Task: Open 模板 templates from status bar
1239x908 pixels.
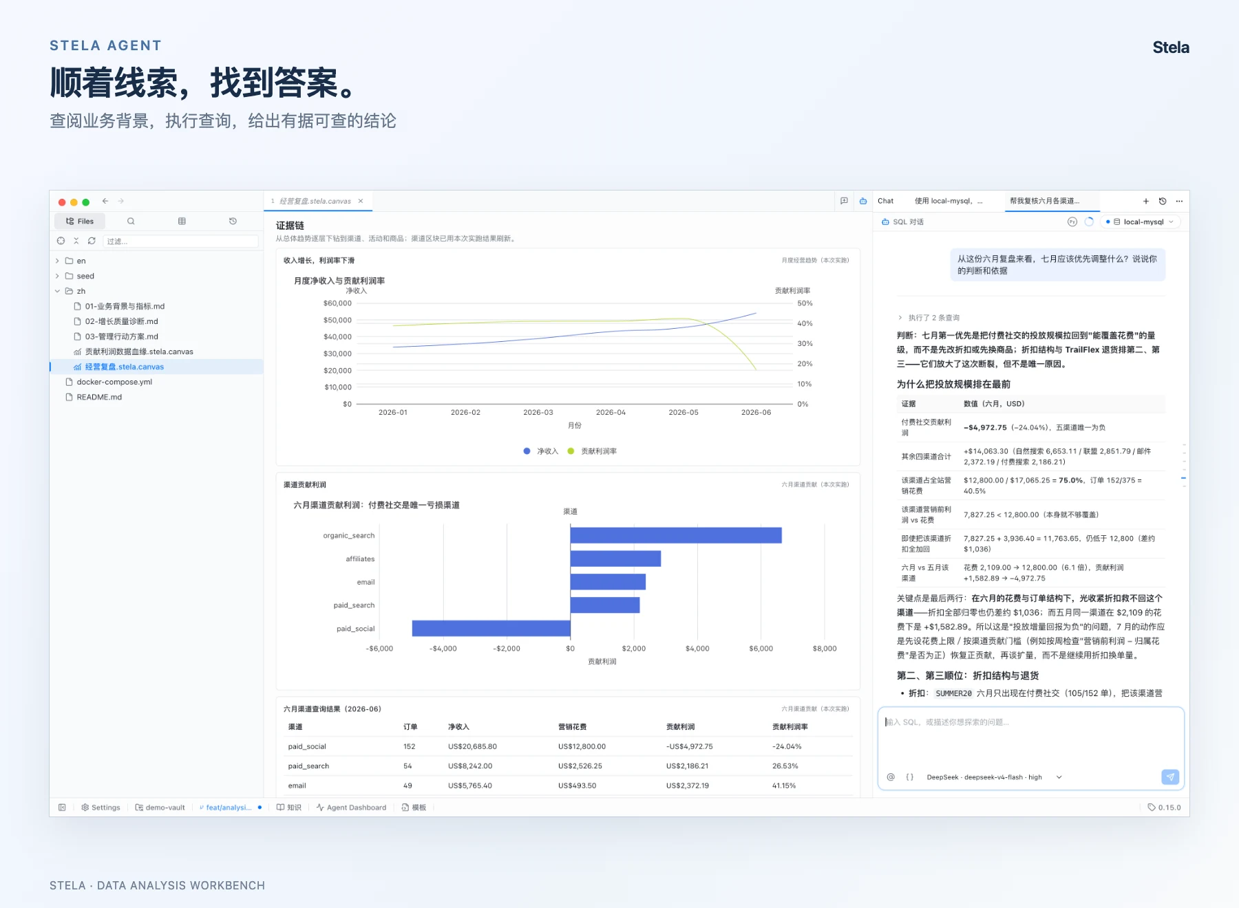Action: click(x=414, y=808)
